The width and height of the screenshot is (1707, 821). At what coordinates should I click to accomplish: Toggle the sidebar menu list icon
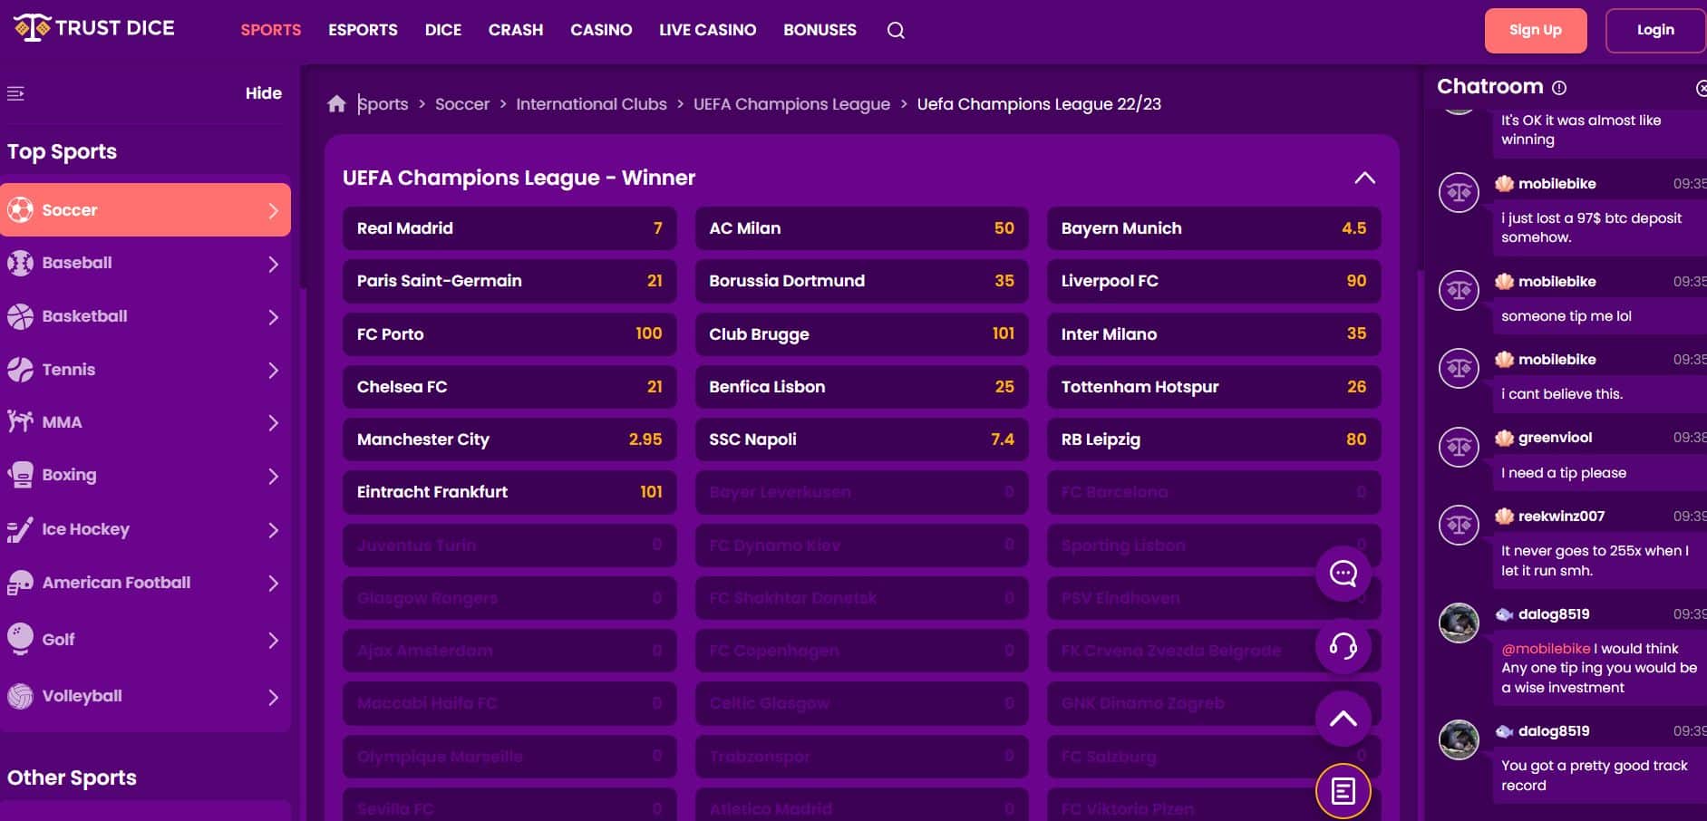[15, 93]
